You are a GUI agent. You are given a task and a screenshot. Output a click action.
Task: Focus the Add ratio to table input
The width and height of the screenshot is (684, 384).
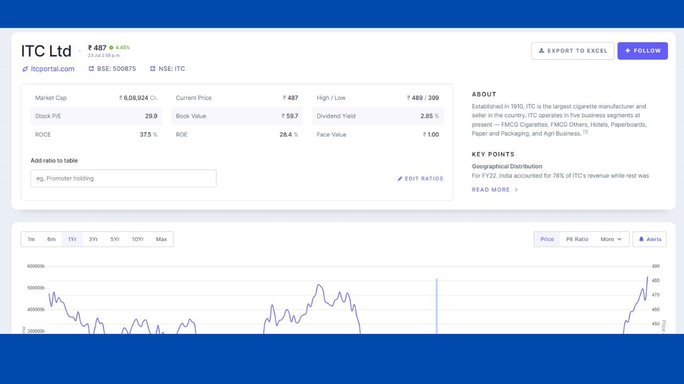coord(123,179)
